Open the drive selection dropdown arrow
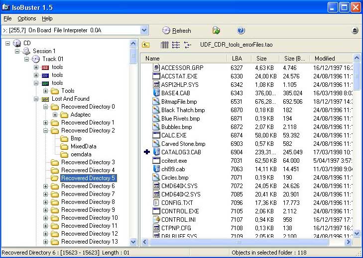This screenshot has height=258, width=363. (144, 30)
